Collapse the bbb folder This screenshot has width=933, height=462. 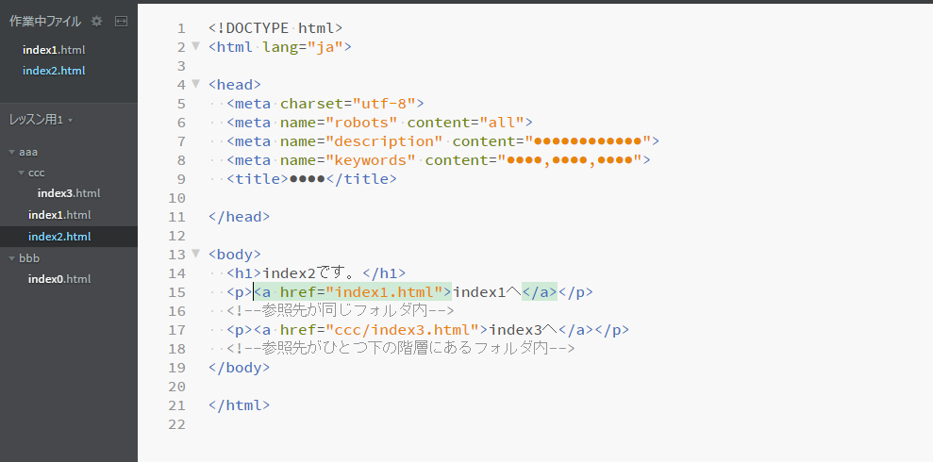pyautogui.click(x=11, y=258)
